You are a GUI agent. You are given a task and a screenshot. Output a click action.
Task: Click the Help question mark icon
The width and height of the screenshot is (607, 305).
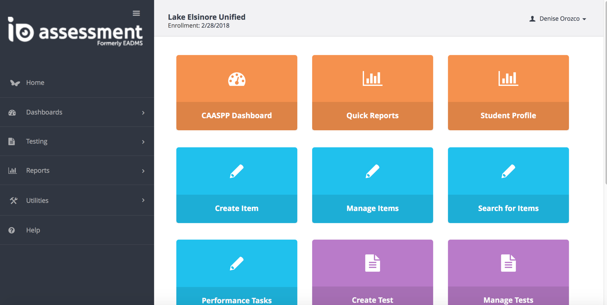coord(12,230)
